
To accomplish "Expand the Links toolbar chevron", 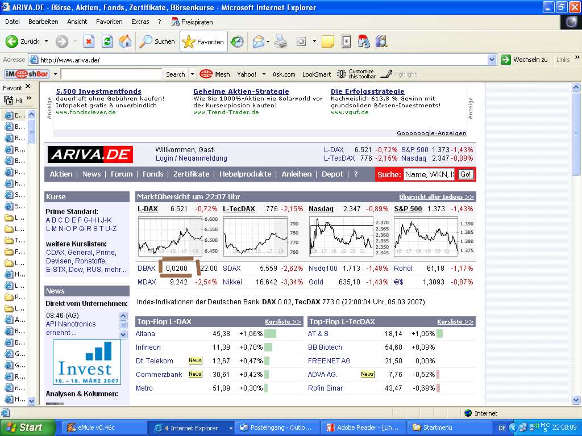I will [577, 57].
